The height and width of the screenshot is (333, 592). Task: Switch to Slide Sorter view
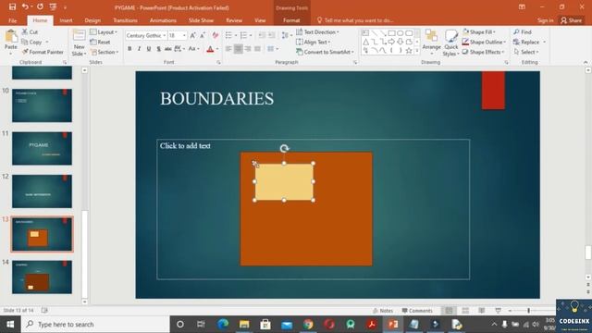coord(465,311)
